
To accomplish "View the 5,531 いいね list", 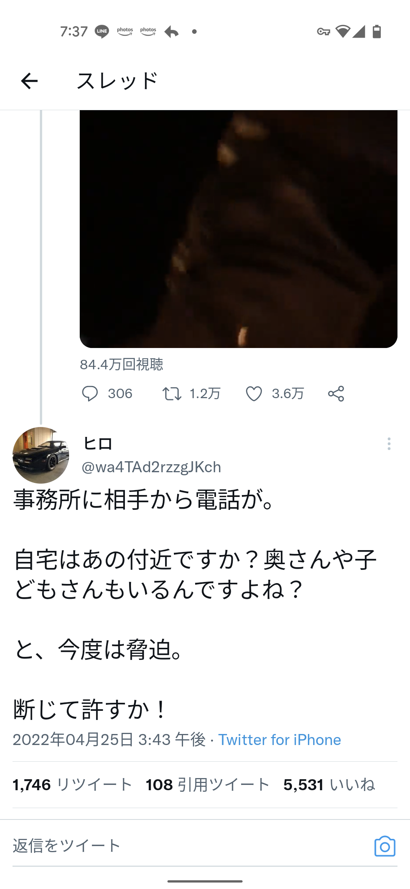I will (329, 785).
